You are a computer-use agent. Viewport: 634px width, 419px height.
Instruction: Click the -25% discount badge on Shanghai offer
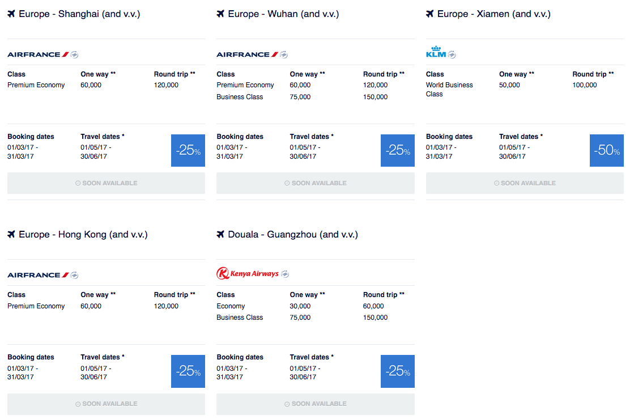coord(188,150)
